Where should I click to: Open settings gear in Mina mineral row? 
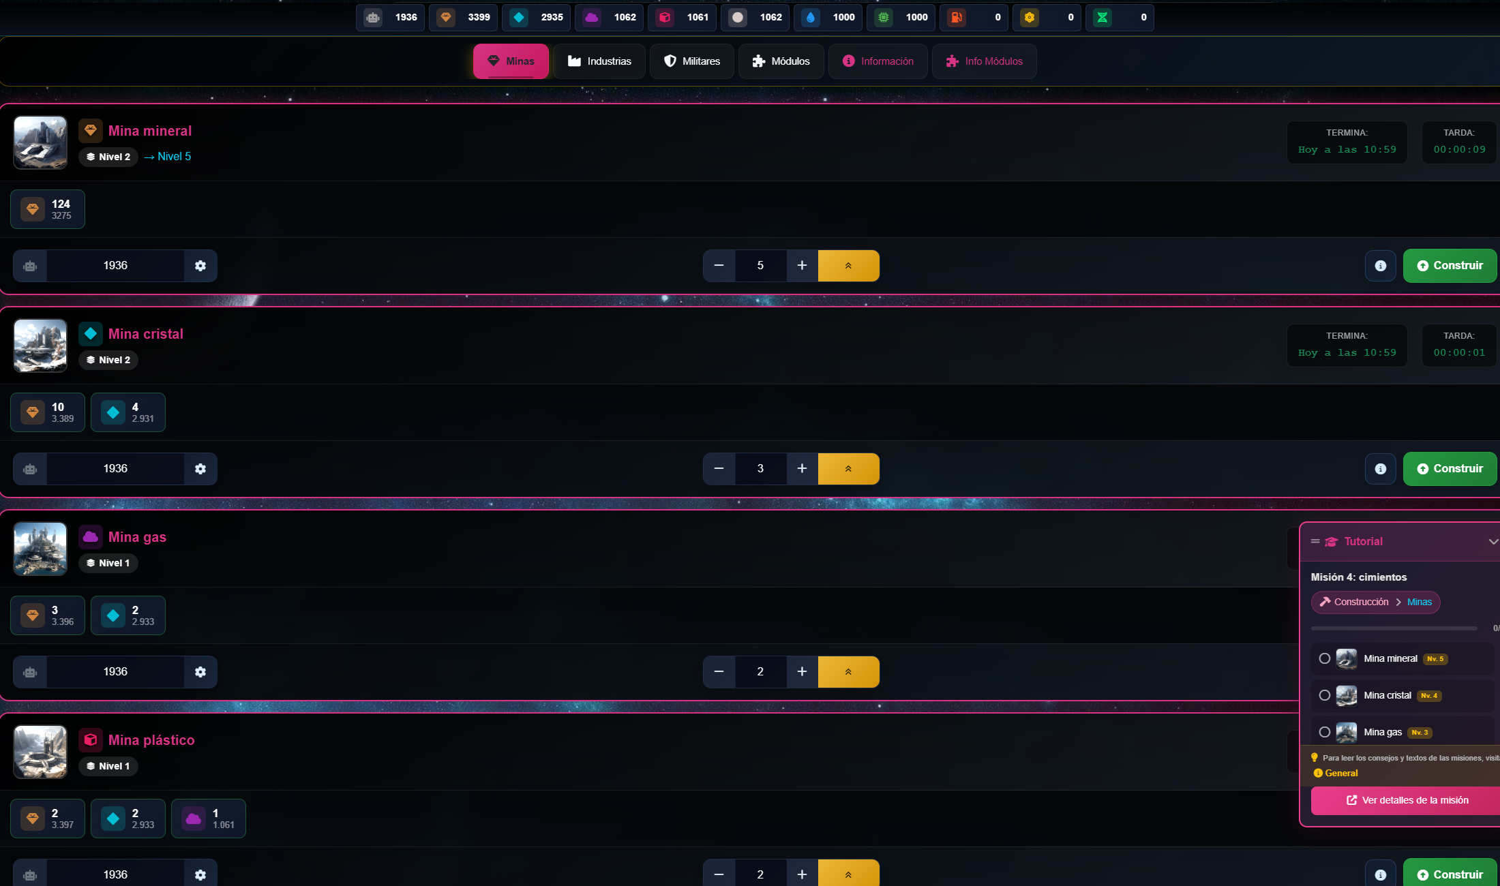[x=200, y=266]
